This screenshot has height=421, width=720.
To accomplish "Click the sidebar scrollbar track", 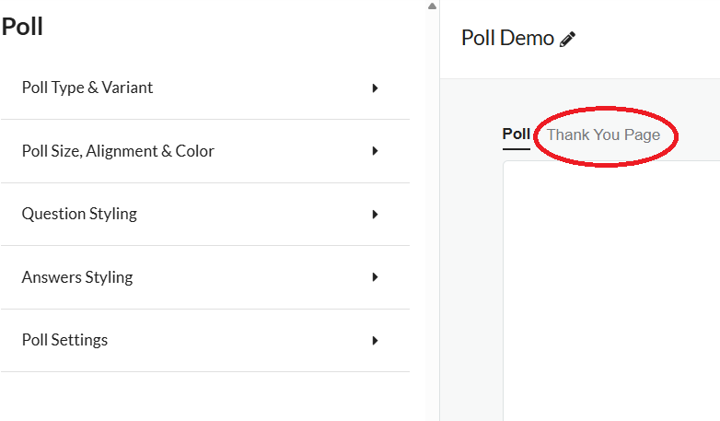I will coord(432,212).
